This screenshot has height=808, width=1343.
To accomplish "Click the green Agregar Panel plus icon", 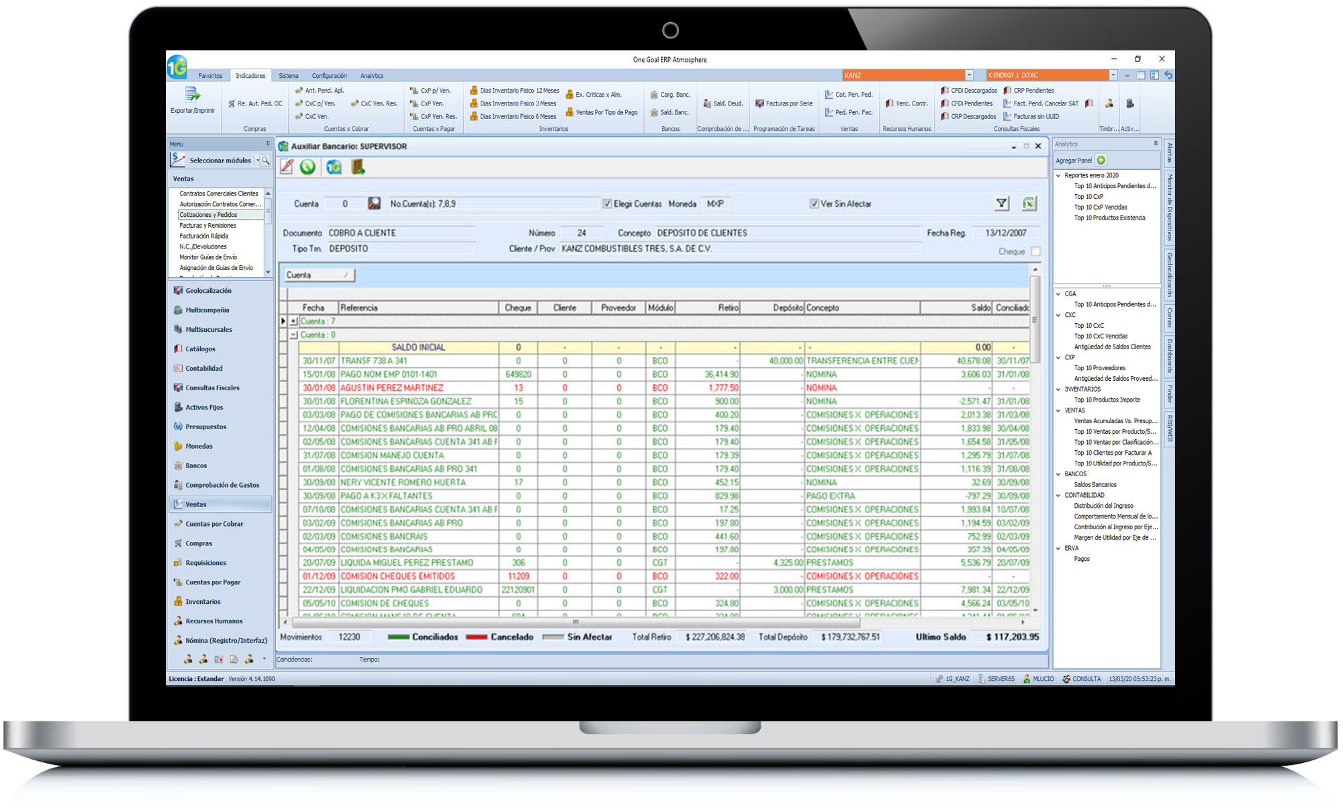I will 1101,160.
